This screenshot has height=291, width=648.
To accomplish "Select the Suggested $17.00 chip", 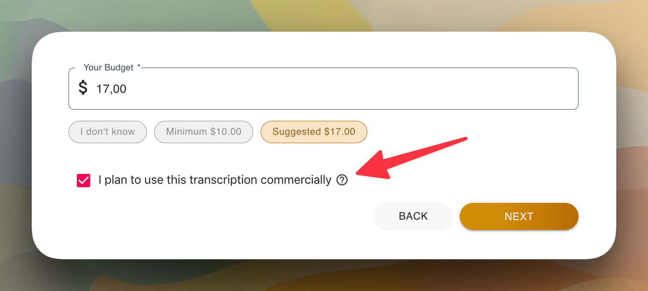I will 314,132.
